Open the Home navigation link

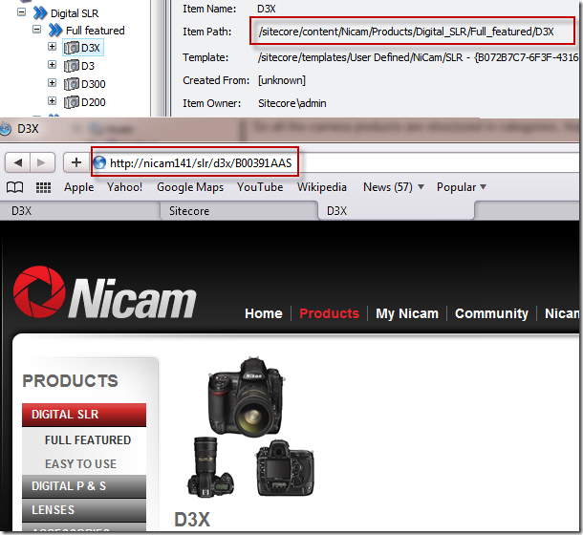264,313
